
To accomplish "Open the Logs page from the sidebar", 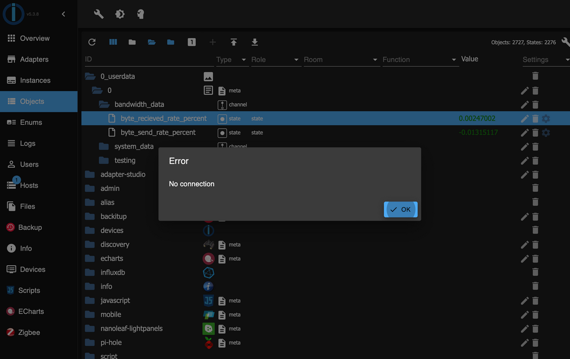I will [x=28, y=143].
